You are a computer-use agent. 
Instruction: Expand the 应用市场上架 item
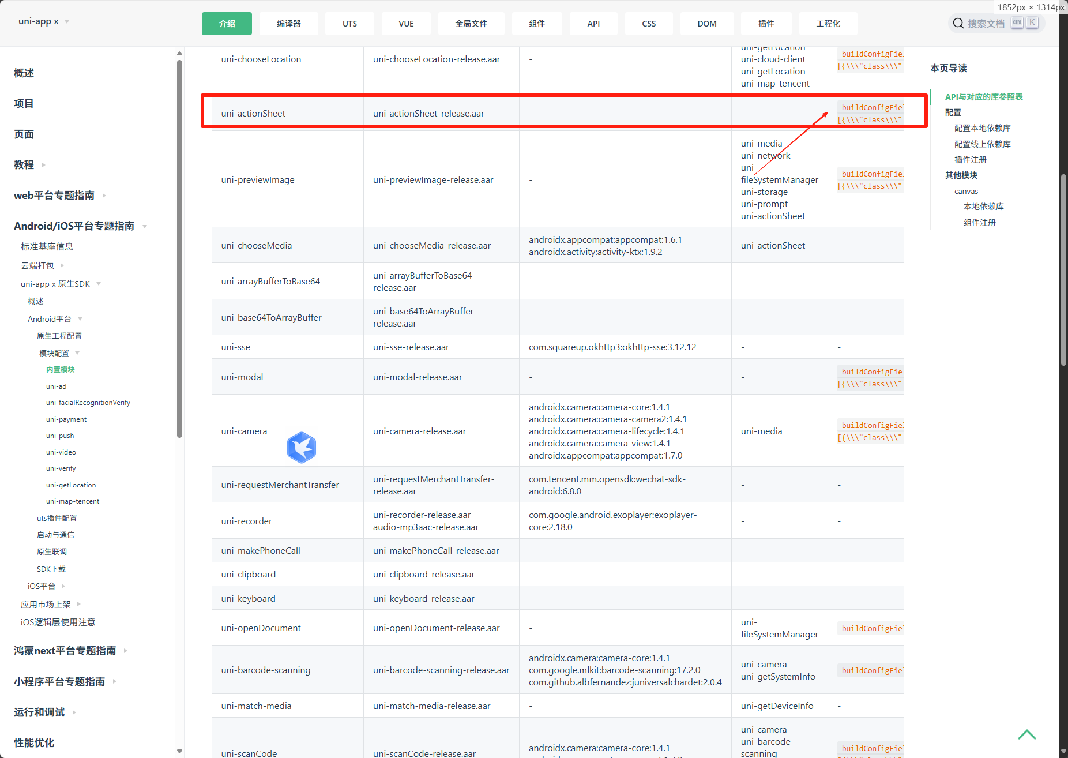pos(79,605)
